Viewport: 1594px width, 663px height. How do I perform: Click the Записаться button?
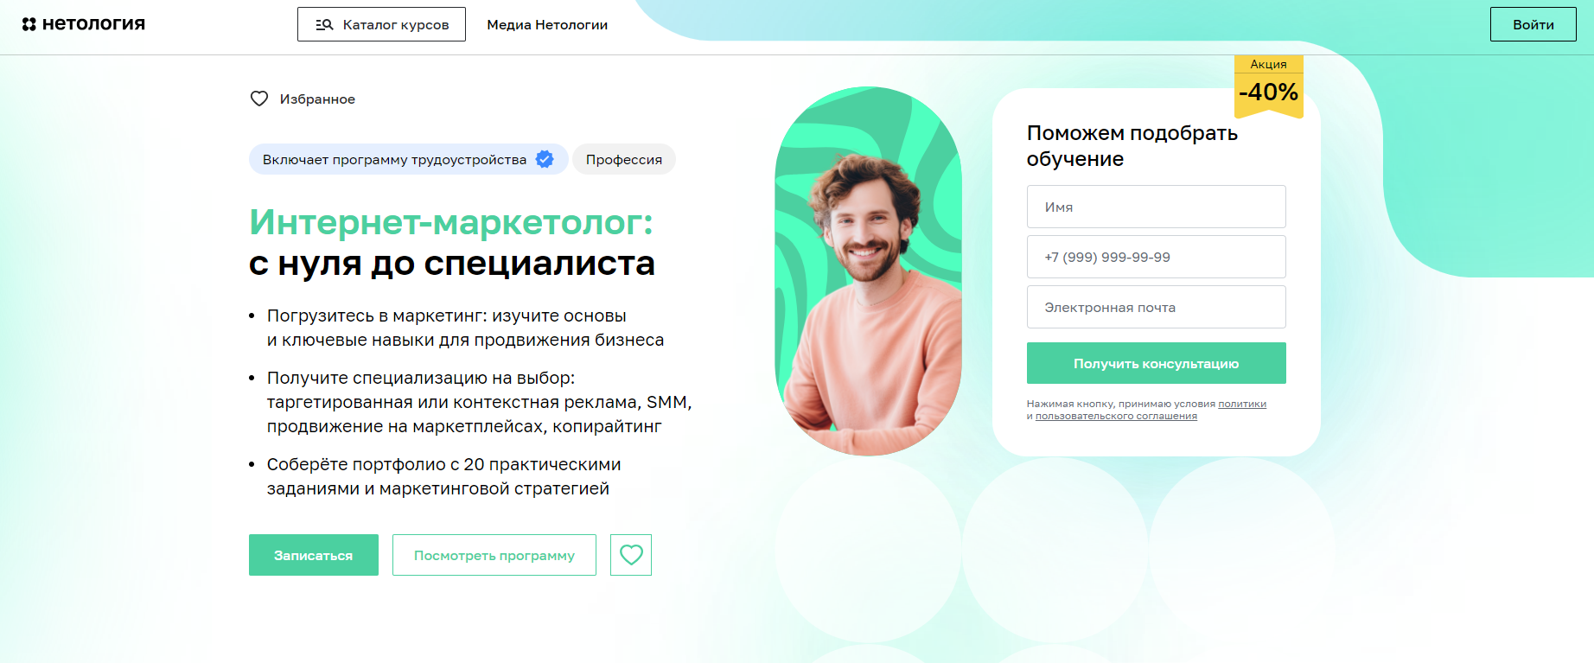[x=314, y=555]
